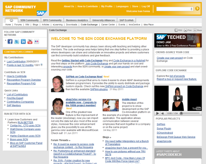Open My Profile from the header
This screenshot has width=206, height=164.
107,6
